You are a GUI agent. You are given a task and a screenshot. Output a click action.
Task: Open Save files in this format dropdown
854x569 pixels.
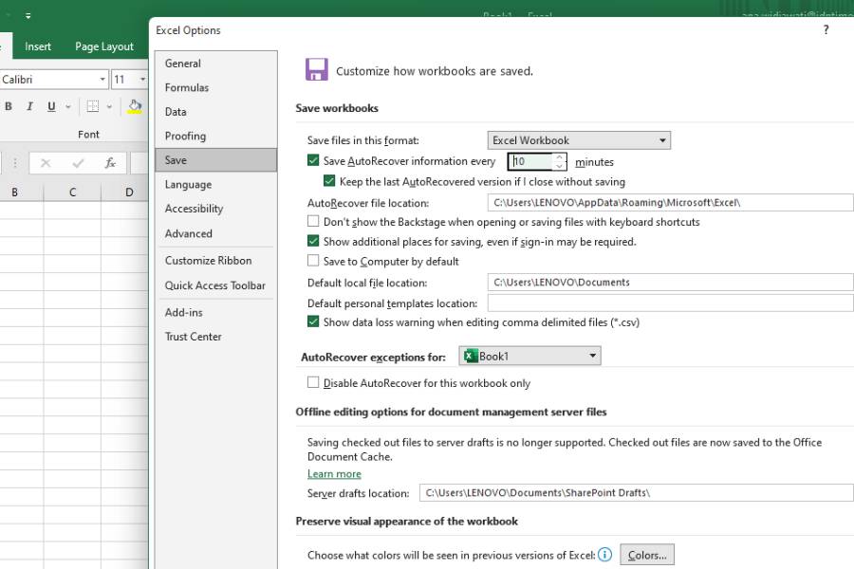coord(579,140)
